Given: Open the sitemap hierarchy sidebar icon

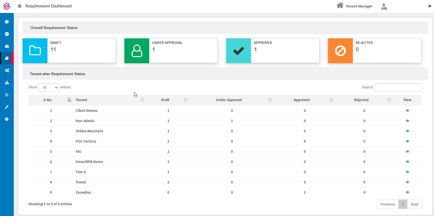Looking at the screenshot, I should pyautogui.click(x=7, y=83).
